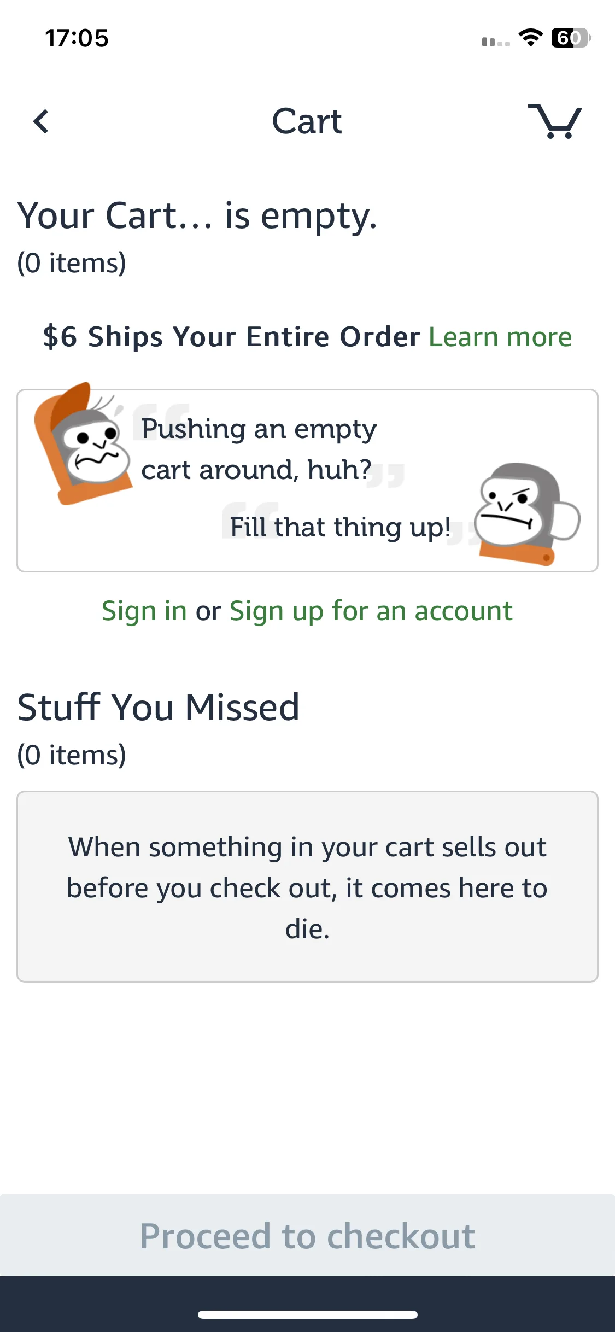Viewport: 615px width, 1332px height.
Task: Tap Pushing an empty cart around quote
Action: click(x=259, y=449)
